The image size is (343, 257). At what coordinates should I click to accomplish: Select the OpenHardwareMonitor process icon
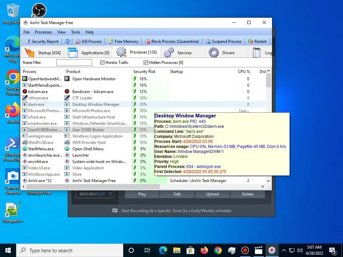[x=25, y=79]
